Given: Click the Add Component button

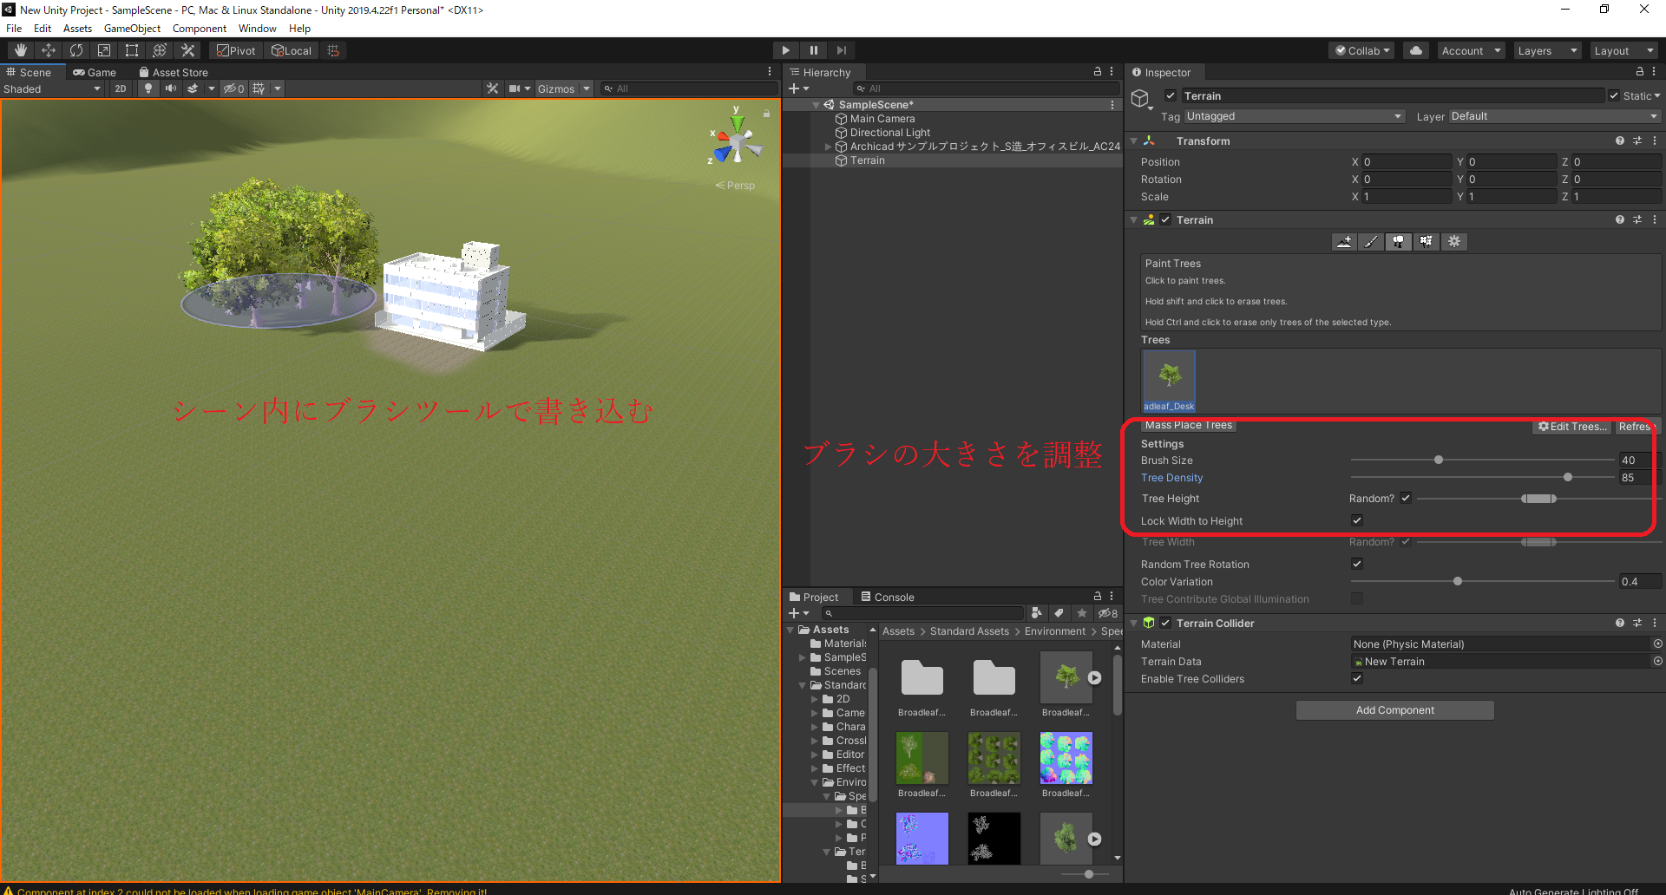Looking at the screenshot, I should (1395, 710).
